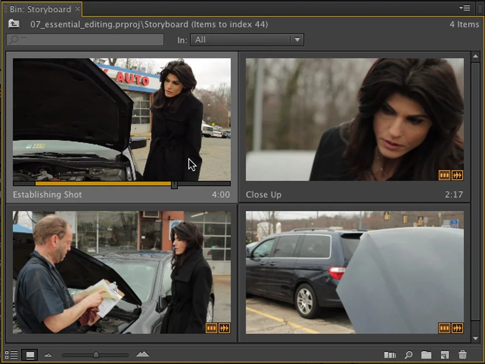The image size is (485, 364).
Task: Click the 4 Items count label
Action: (464, 24)
